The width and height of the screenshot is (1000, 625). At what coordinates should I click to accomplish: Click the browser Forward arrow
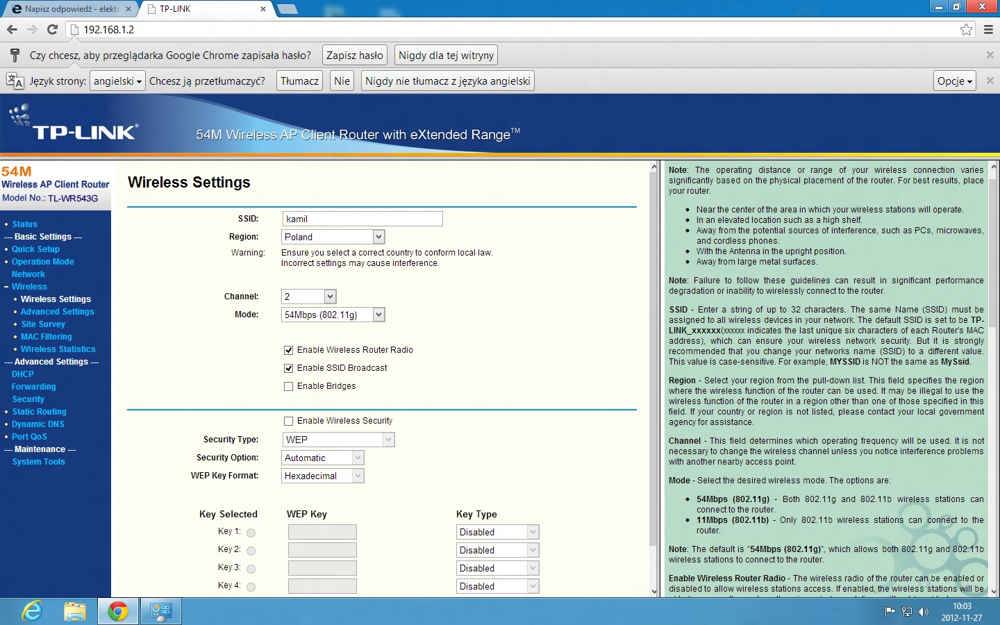point(32,29)
